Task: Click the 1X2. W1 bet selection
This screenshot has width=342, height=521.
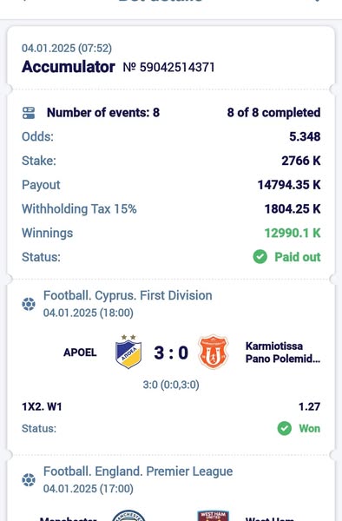Action: pos(42,406)
